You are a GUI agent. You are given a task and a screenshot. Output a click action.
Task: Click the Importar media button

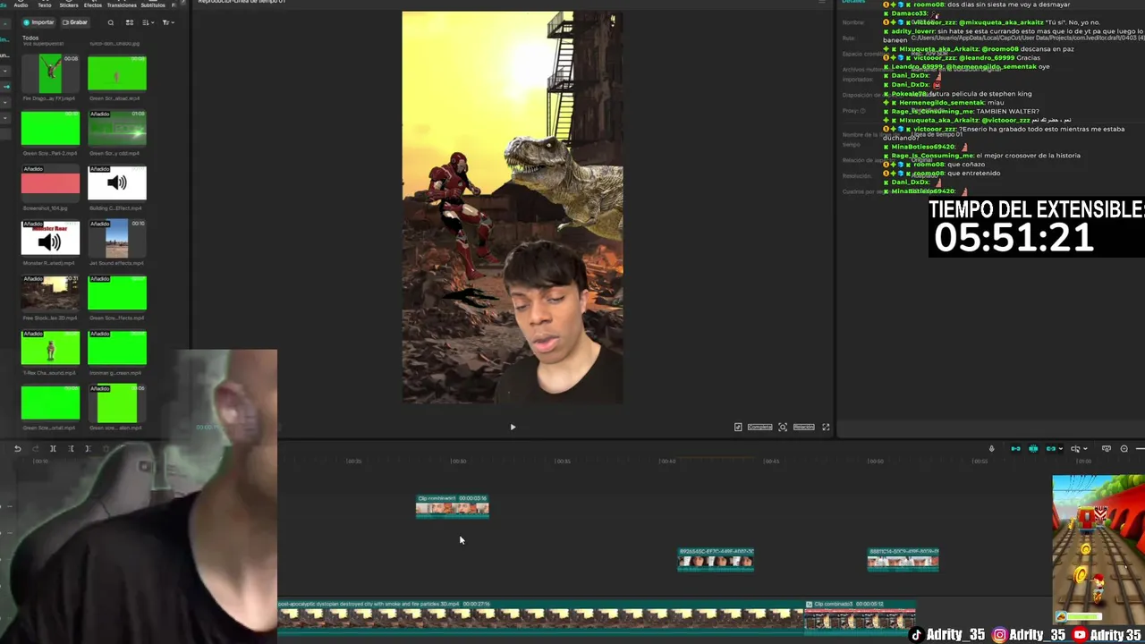[x=38, y=22]
